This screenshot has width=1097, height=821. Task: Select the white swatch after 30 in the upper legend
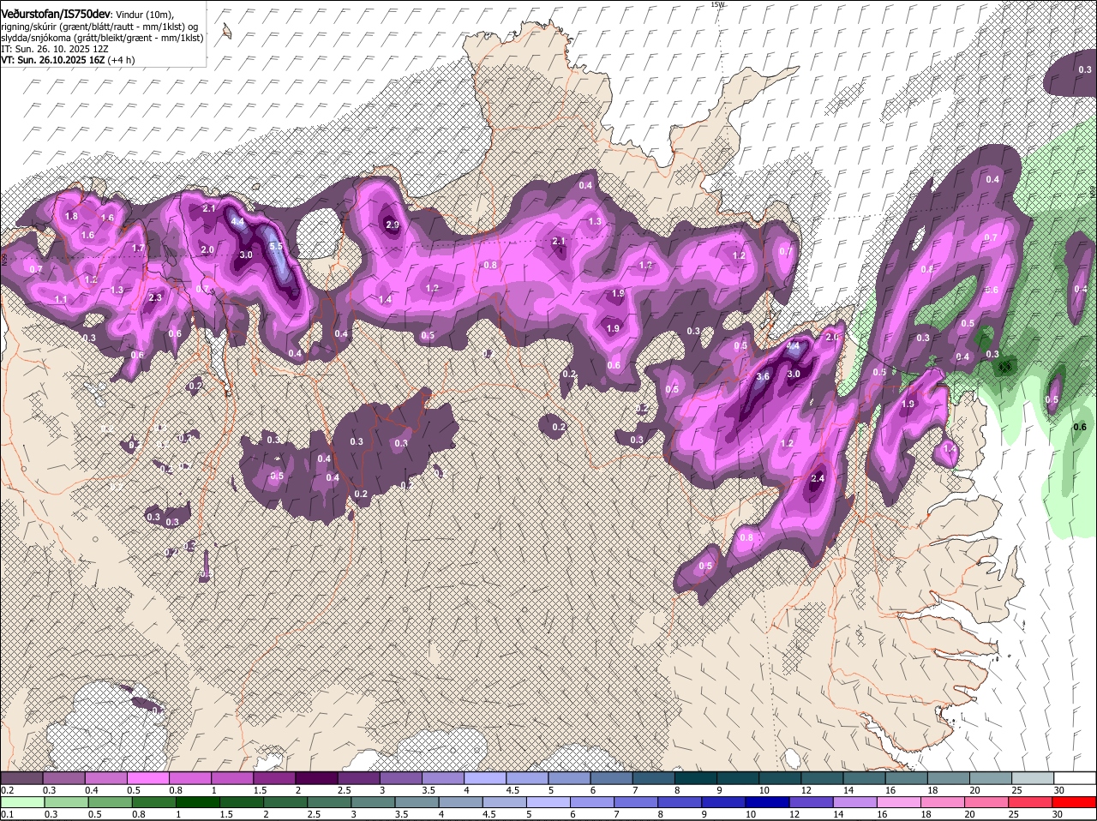pos(1076,778)
